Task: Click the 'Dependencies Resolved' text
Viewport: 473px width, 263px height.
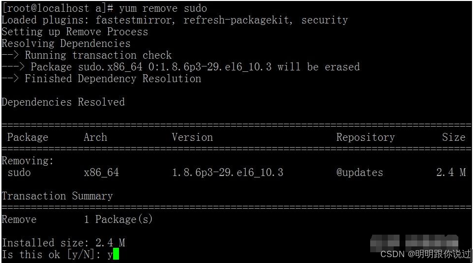Action: [63, 102]
